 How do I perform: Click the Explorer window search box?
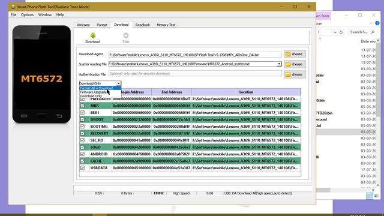(362, 32)
